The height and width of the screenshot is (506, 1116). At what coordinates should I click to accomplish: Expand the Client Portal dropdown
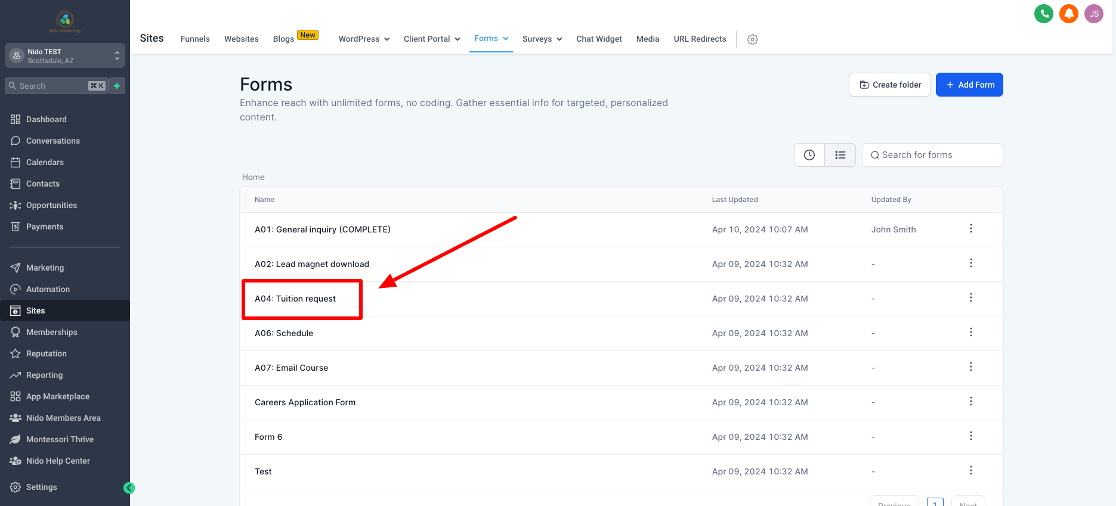pos(432,39)
